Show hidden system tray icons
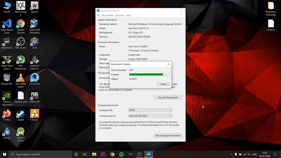281x158 pixels. 231,154
